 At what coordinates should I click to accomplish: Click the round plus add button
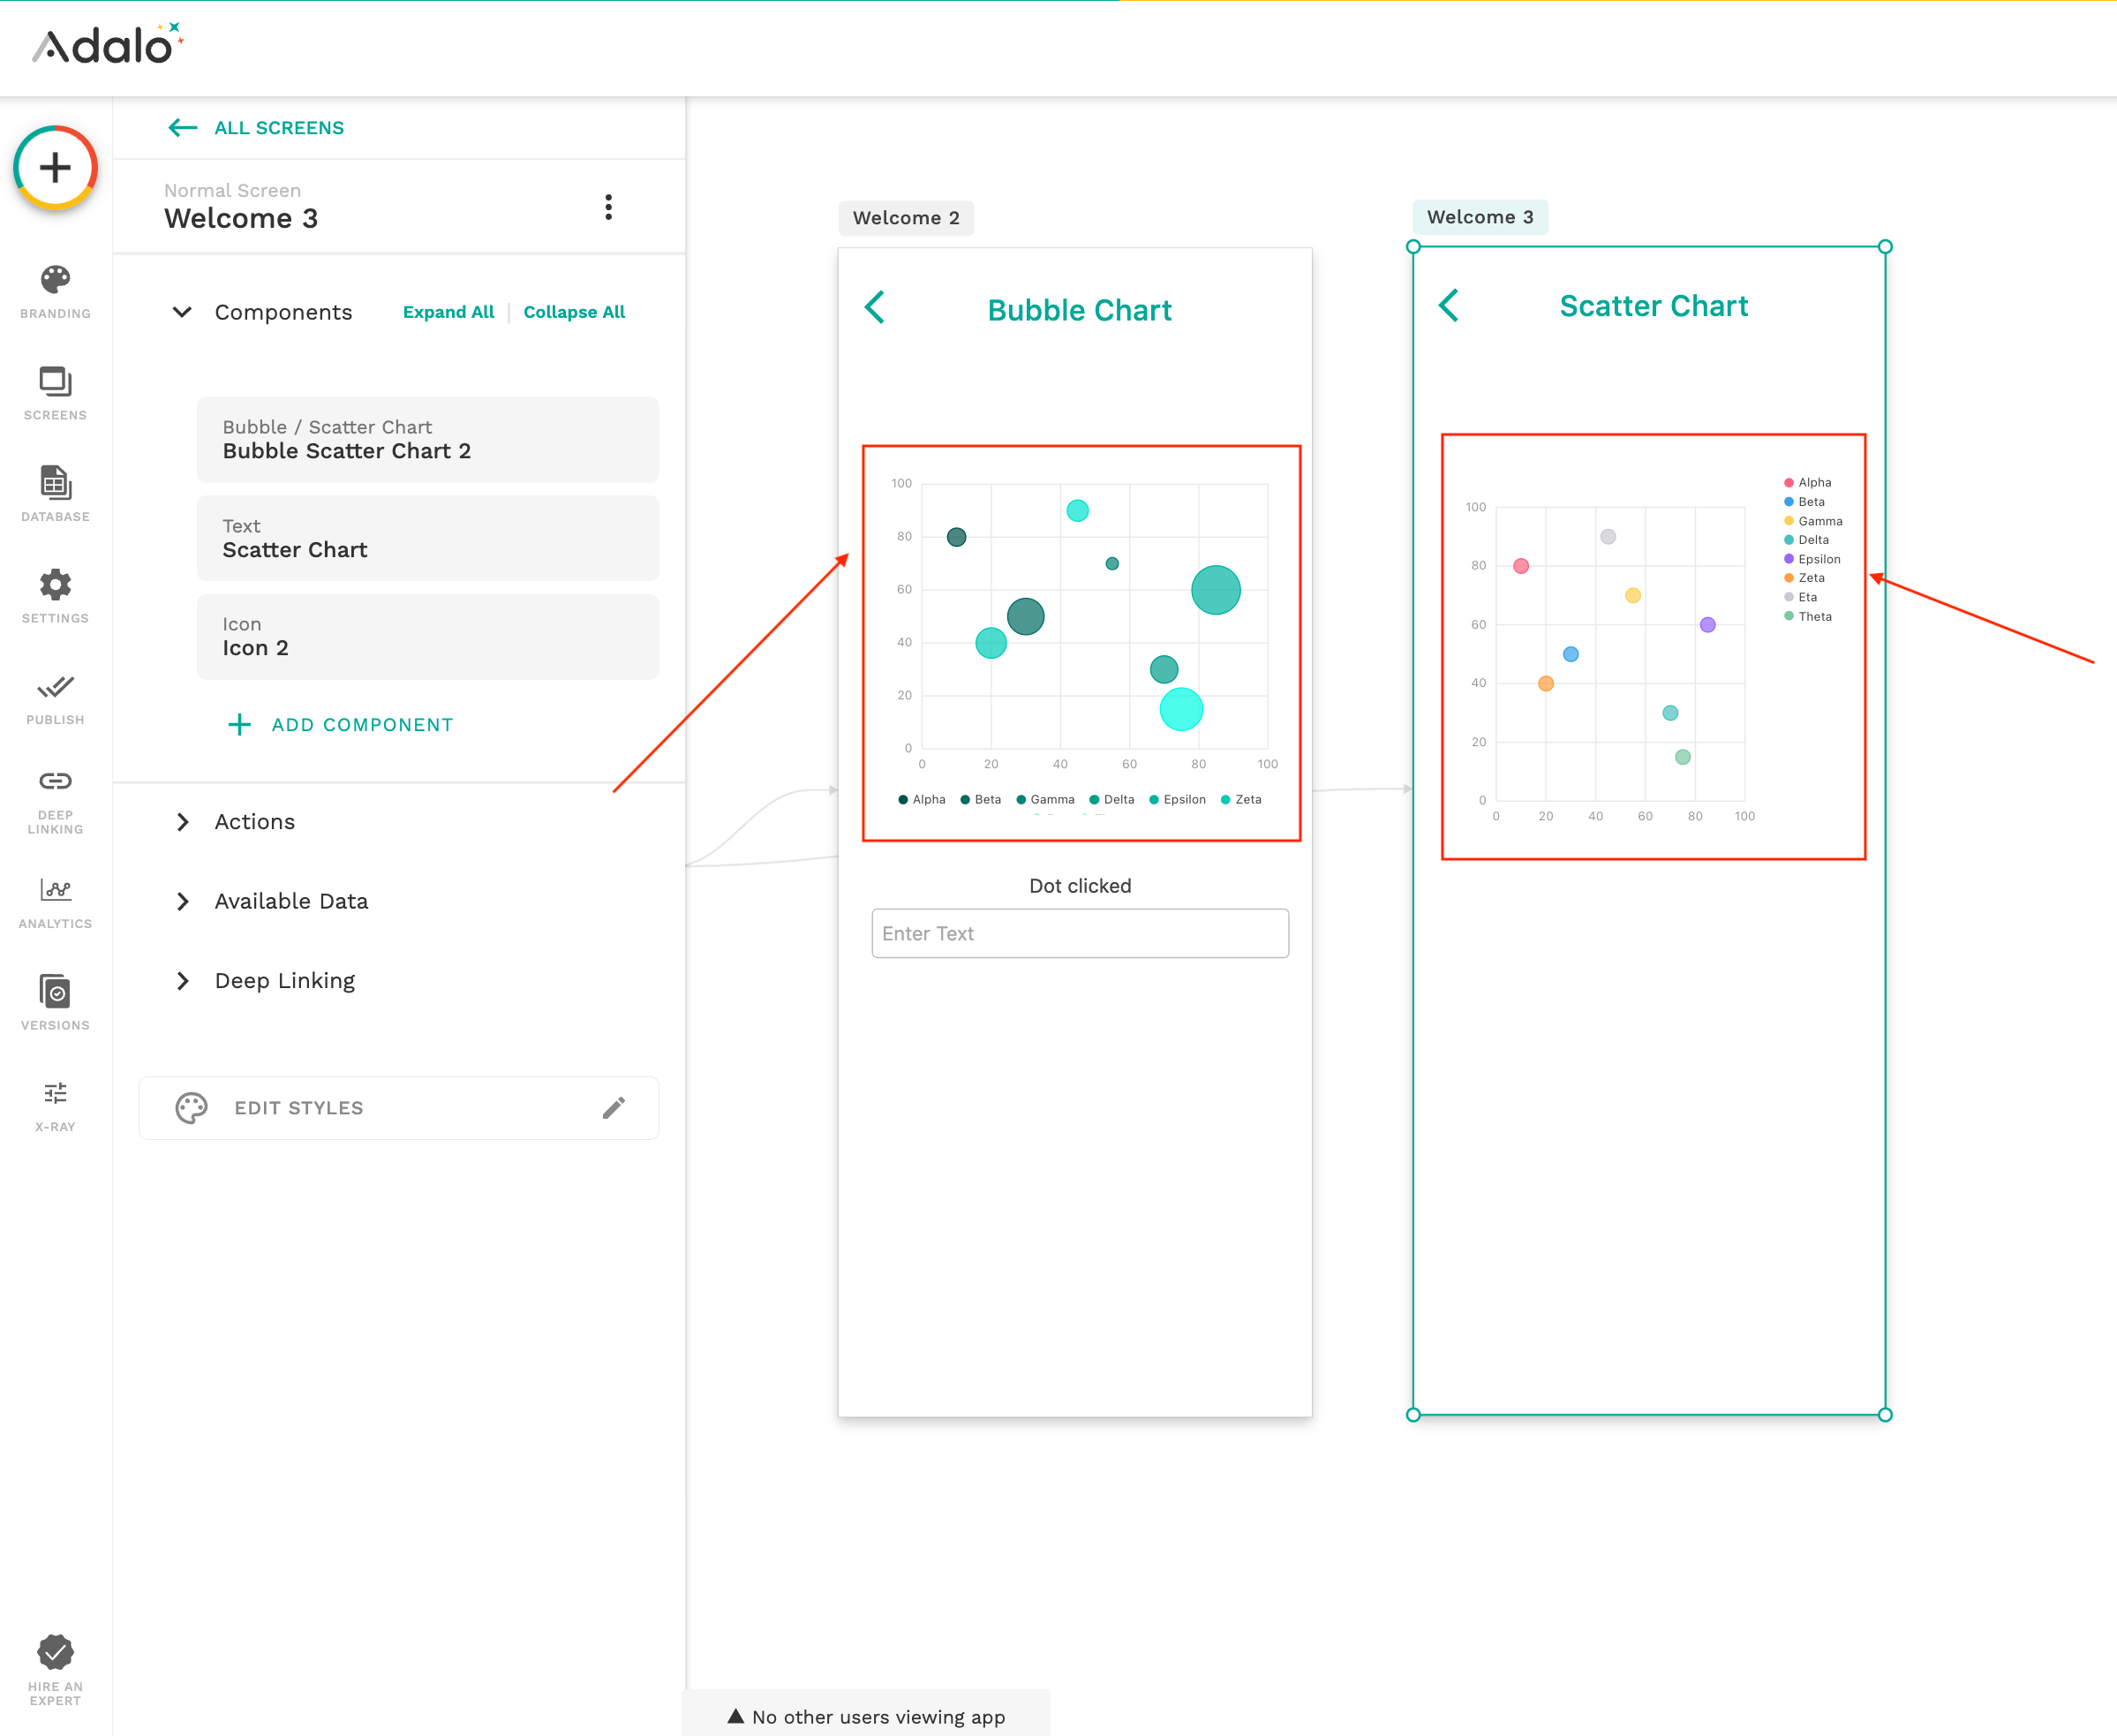[x=55, y=167]
